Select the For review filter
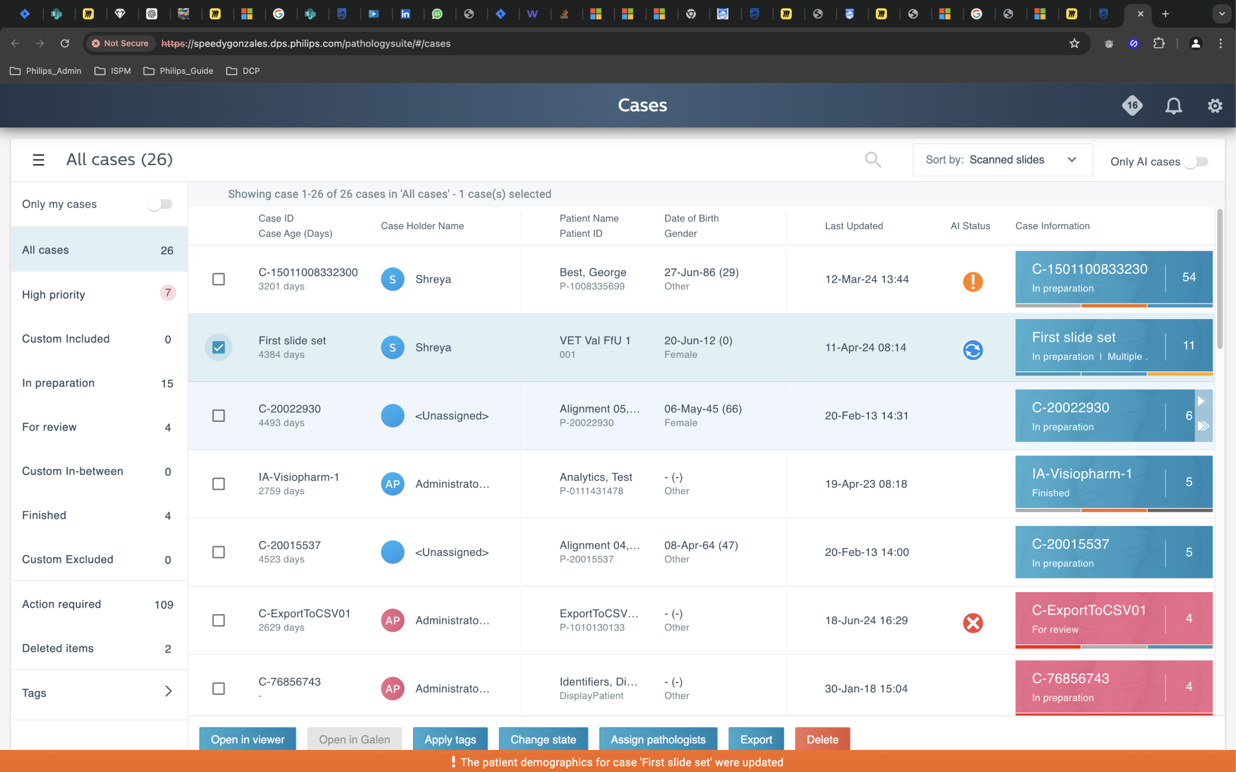The height and width of the screenshot is (772, 1236). [x=99, y=427]
